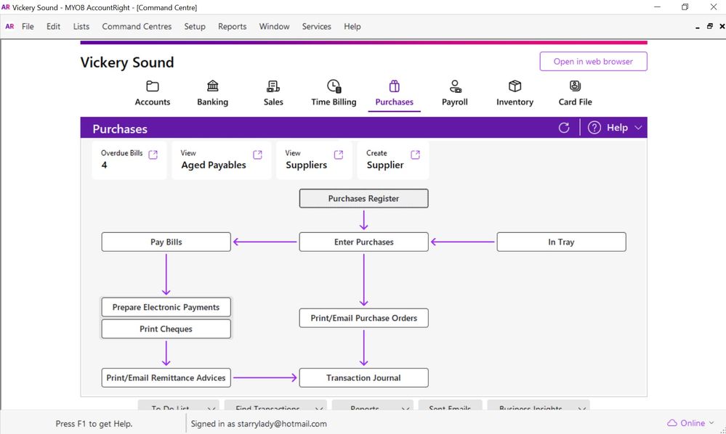The width and height of the screenshot is (726, 434).
Task: Open the Reports menu in menu bar
Action: (232, 26)
